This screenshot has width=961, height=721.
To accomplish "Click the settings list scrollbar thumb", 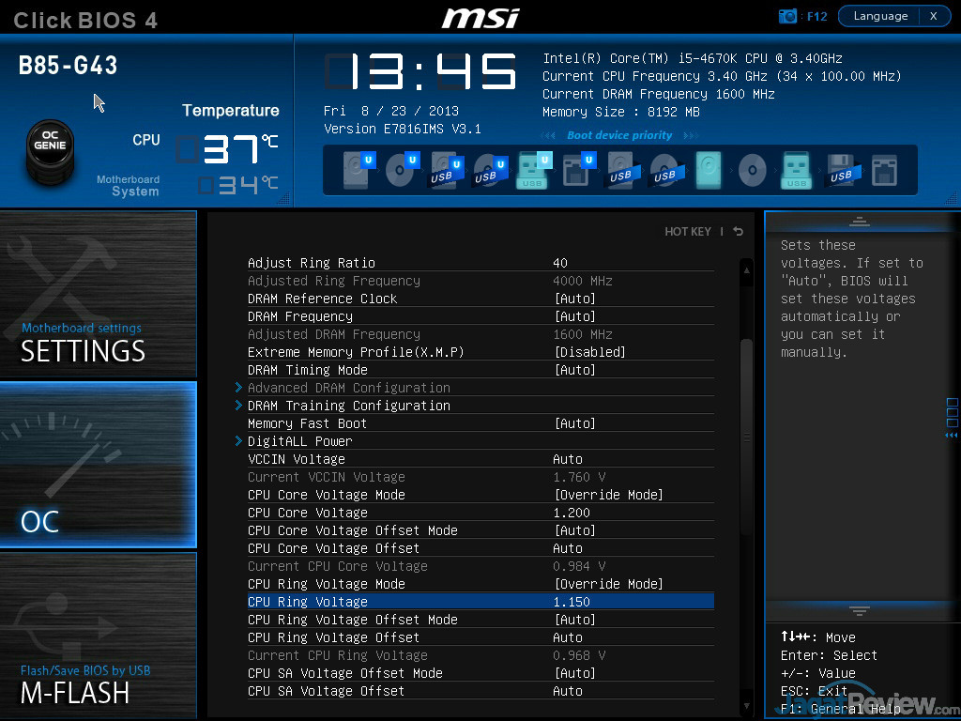I will 746,437.
